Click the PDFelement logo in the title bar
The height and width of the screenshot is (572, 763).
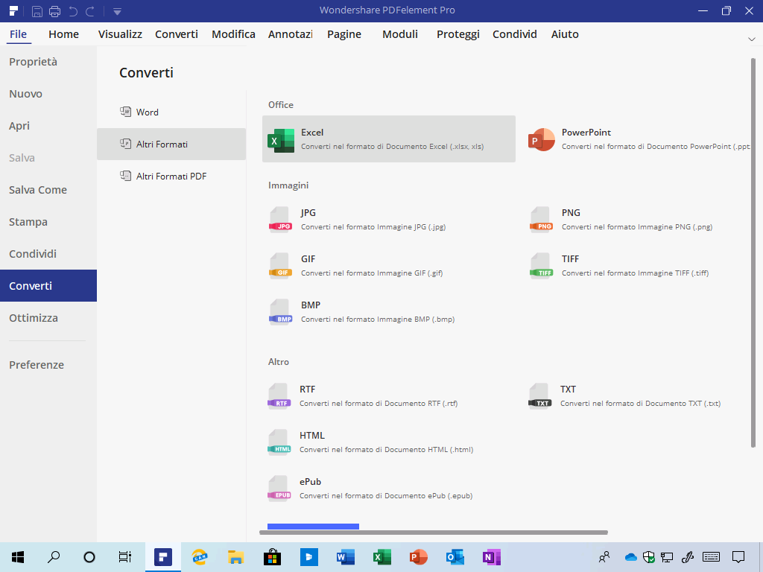[x=13, y=10]
